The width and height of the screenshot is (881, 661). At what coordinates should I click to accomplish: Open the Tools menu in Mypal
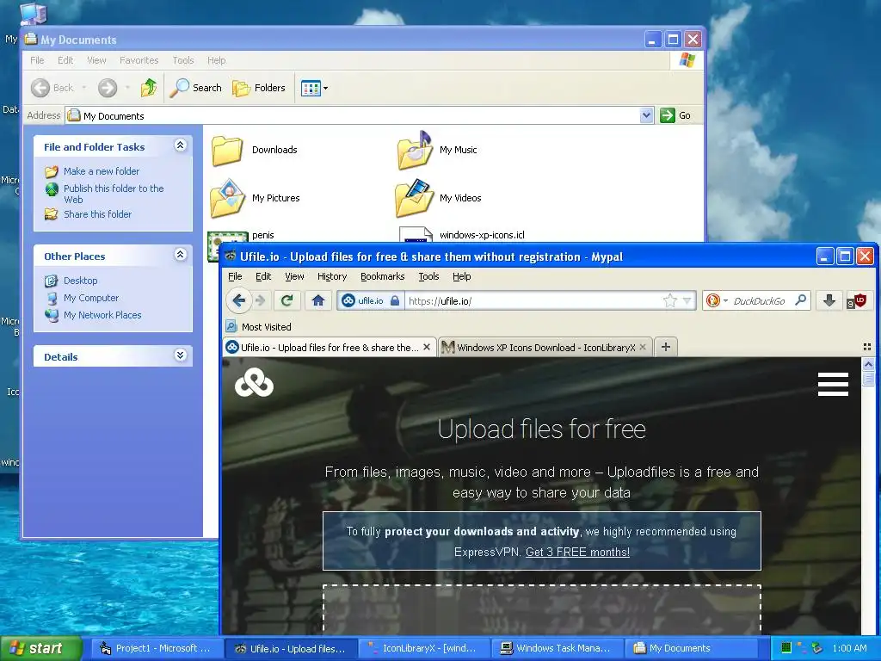coord(428,276)
